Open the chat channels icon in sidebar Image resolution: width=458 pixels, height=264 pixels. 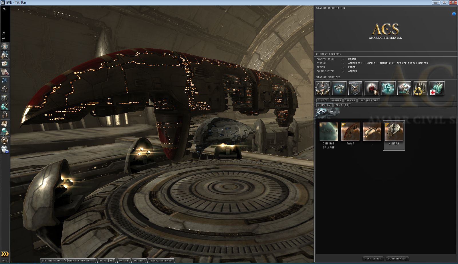[x=5, y=115]
